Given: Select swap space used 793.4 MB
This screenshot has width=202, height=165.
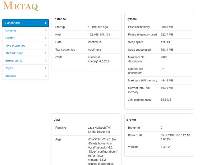Looking at the screenshot, I should (x=167, y=50).
